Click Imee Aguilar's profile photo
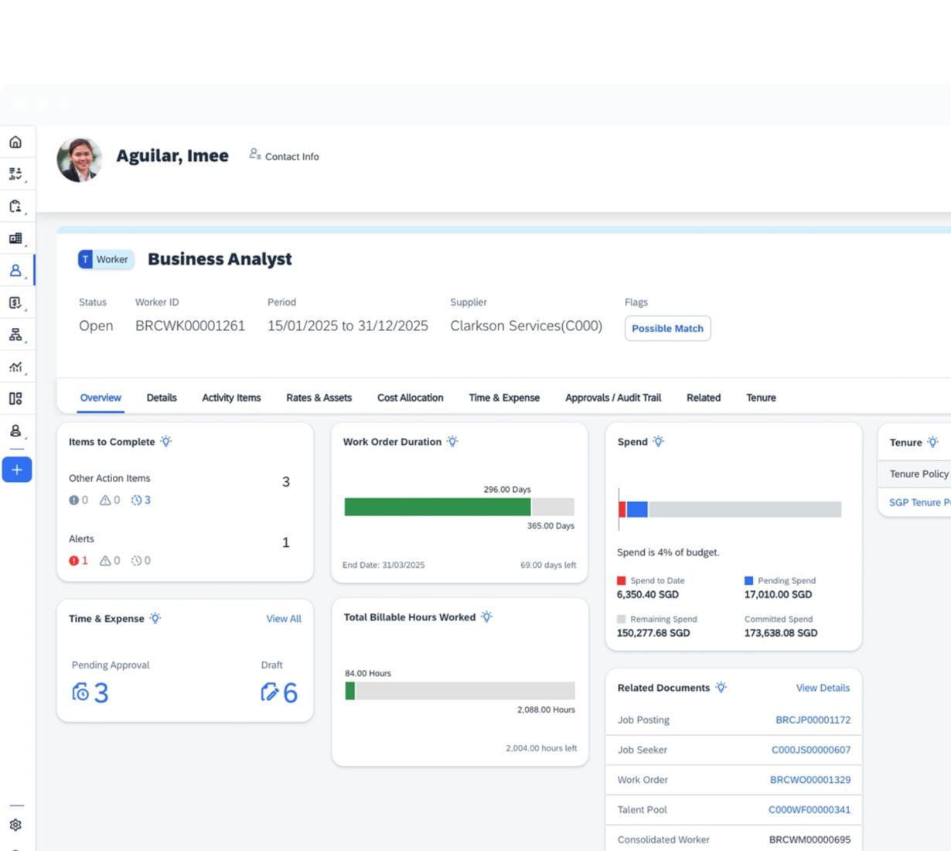Image resolution: width=951 pixels, height=851 pixels. pyautogui.click(x=80, y=160)
